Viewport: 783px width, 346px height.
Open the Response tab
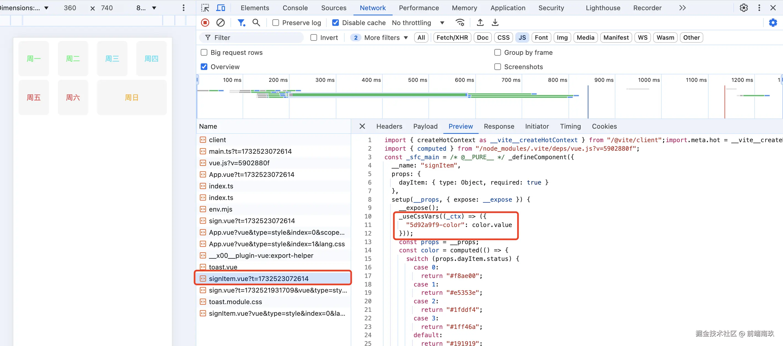click(x=498, y=126)
